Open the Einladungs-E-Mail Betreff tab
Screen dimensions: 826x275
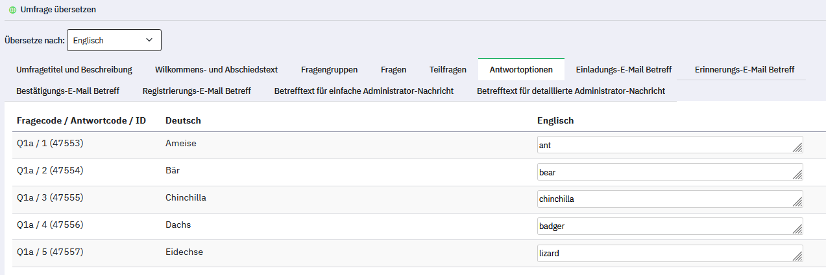click(623, 69)
